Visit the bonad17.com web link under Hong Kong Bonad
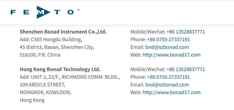The image size is (234, 110). (x=172, y=92)
